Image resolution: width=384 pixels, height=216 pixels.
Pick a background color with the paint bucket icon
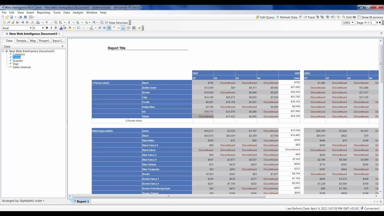(x=70, y=28)
